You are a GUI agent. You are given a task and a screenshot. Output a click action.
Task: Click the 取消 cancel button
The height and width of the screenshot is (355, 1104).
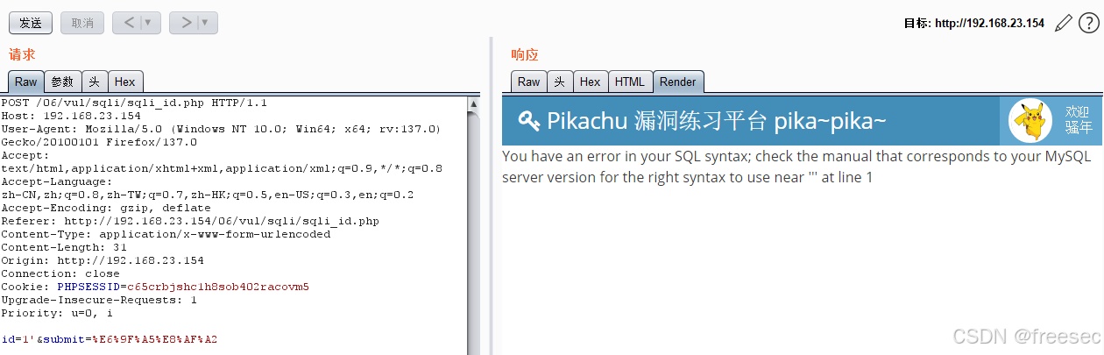82,23
